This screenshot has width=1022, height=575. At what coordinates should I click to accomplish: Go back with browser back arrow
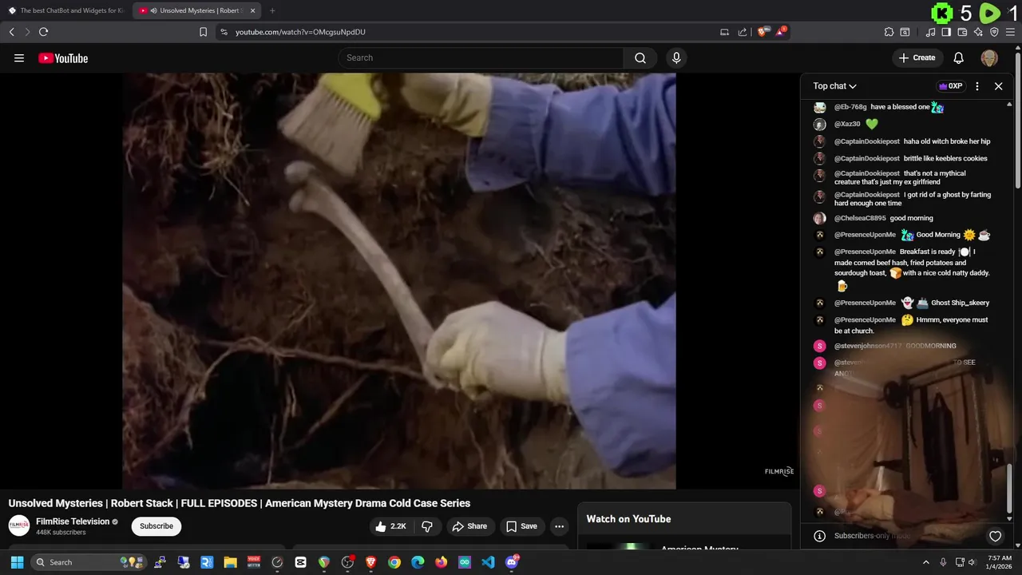click(12, 32)
